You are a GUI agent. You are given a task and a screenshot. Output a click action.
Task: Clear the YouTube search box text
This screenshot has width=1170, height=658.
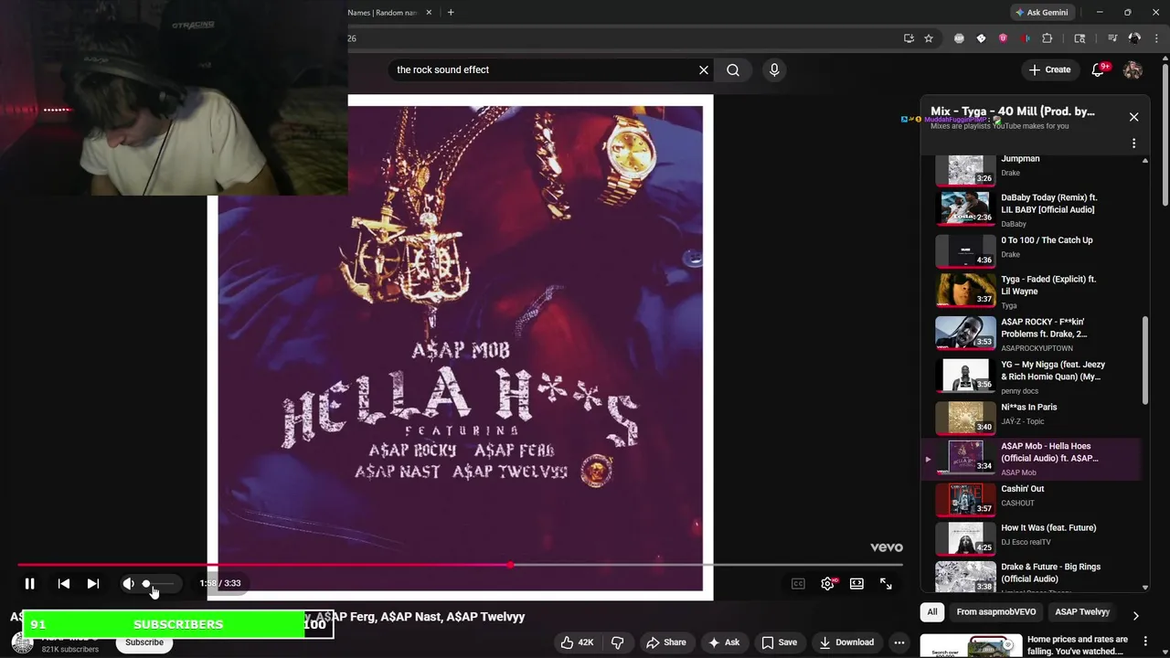pos(704,69)
